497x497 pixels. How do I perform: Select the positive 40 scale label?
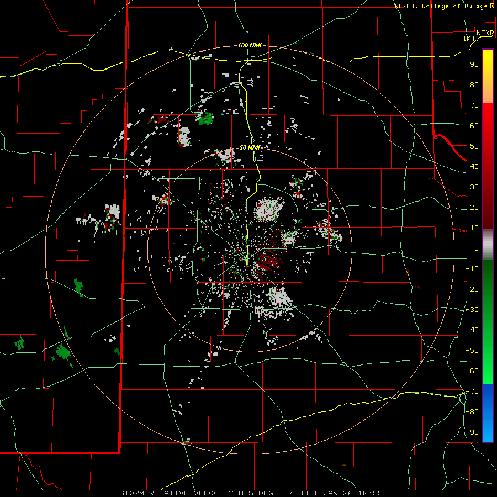tap(474, 167)
